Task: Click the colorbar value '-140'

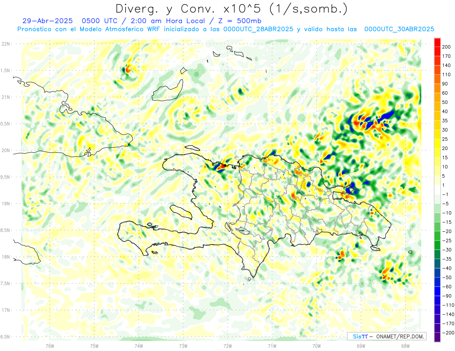Action: click(x=448, y=314)
